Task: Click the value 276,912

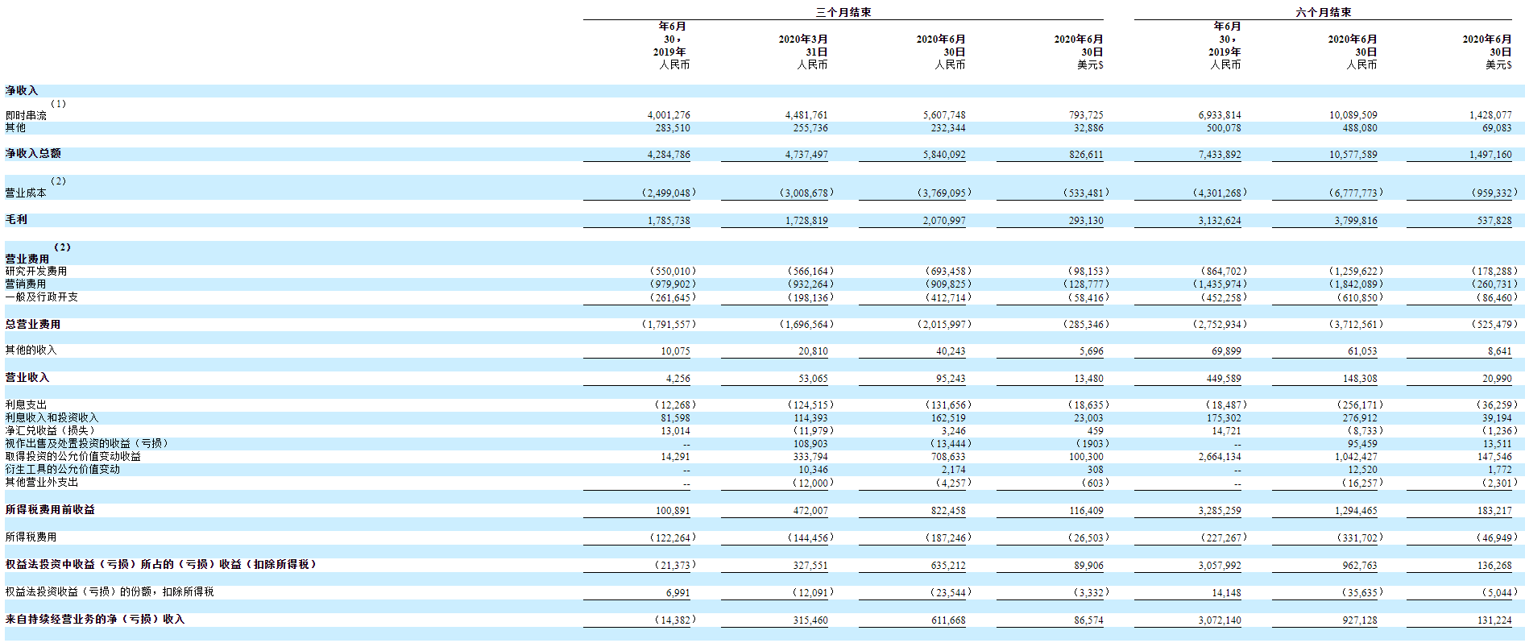Action: point(1360,417)
